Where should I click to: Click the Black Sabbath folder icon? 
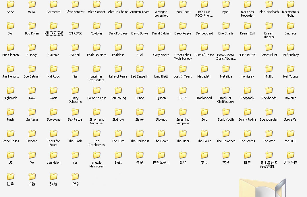pos(269,4)
